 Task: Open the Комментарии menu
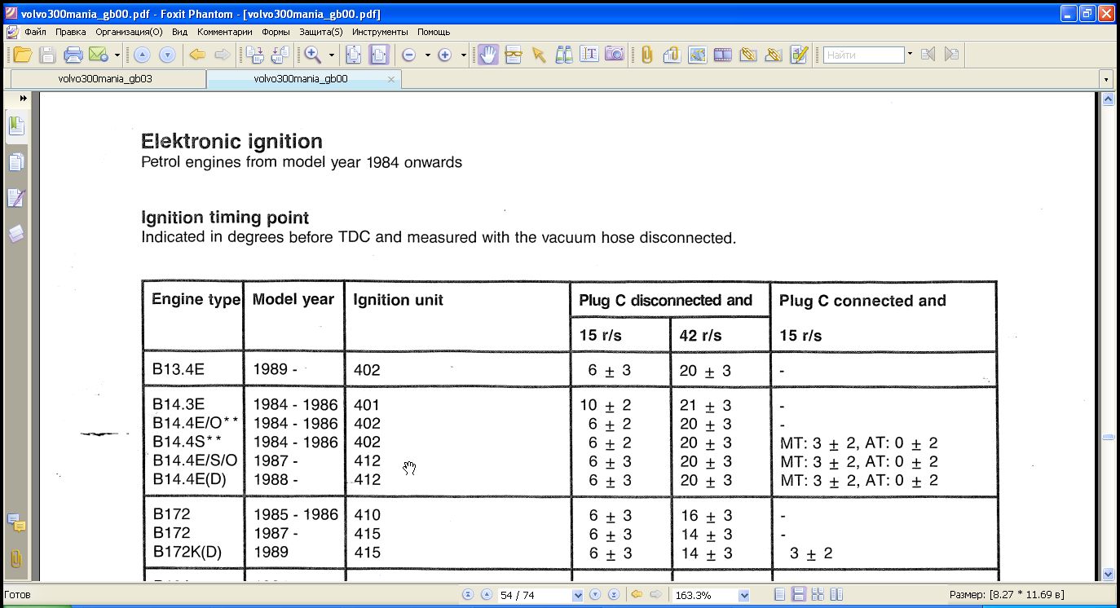point(224,33)
